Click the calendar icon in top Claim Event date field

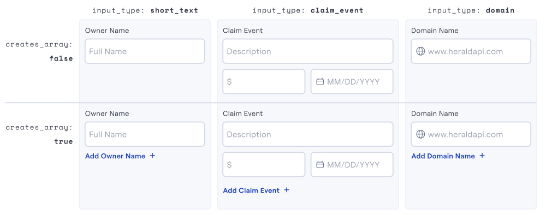320,82
